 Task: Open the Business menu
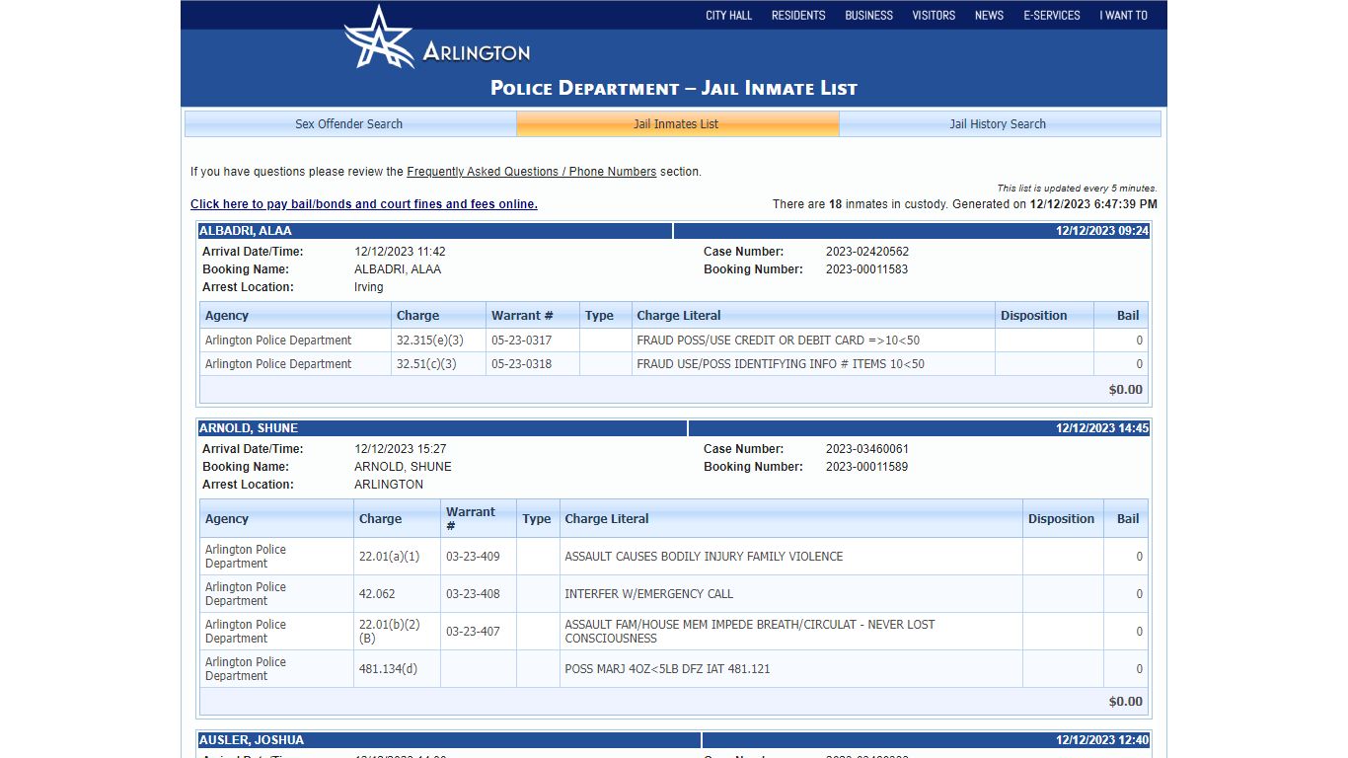click(868, 15)
